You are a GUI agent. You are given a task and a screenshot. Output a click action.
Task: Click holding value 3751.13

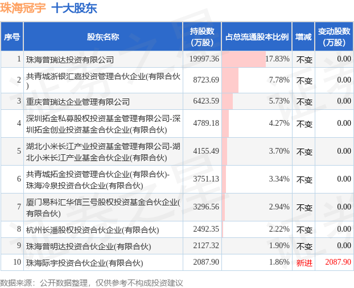[206, 179]
